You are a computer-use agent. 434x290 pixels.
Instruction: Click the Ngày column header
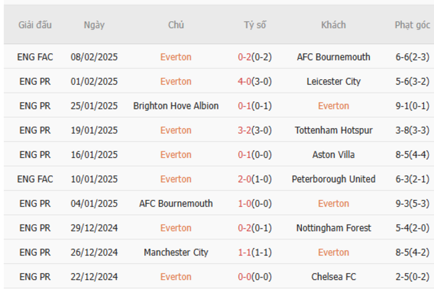pos(94,25)
